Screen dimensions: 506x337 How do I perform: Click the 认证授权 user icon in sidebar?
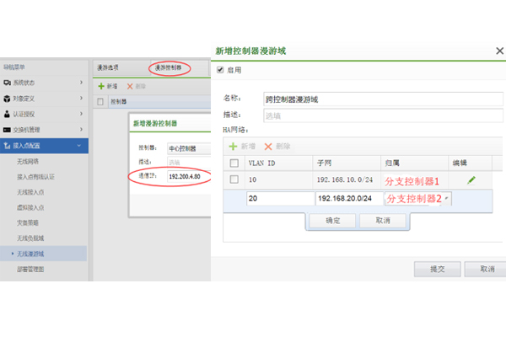coord(8,113)
